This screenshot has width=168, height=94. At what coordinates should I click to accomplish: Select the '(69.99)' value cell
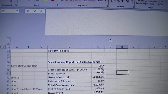click(x=98, y=81)
